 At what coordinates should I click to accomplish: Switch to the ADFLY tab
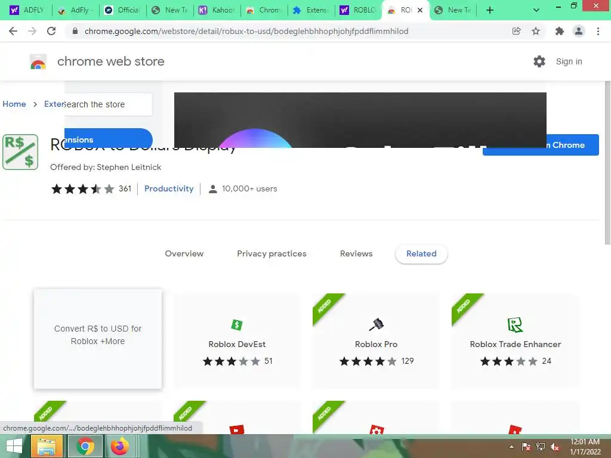click(27, 11)
